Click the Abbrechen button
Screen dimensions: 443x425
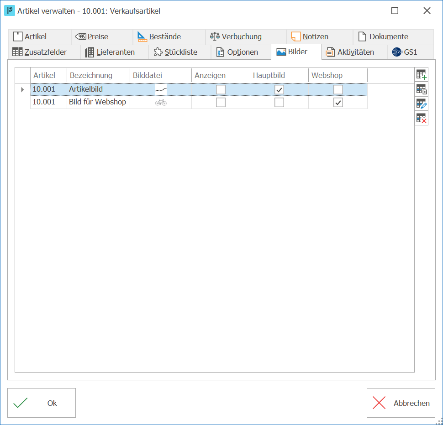pyautogui.click(x=401, y=403)
